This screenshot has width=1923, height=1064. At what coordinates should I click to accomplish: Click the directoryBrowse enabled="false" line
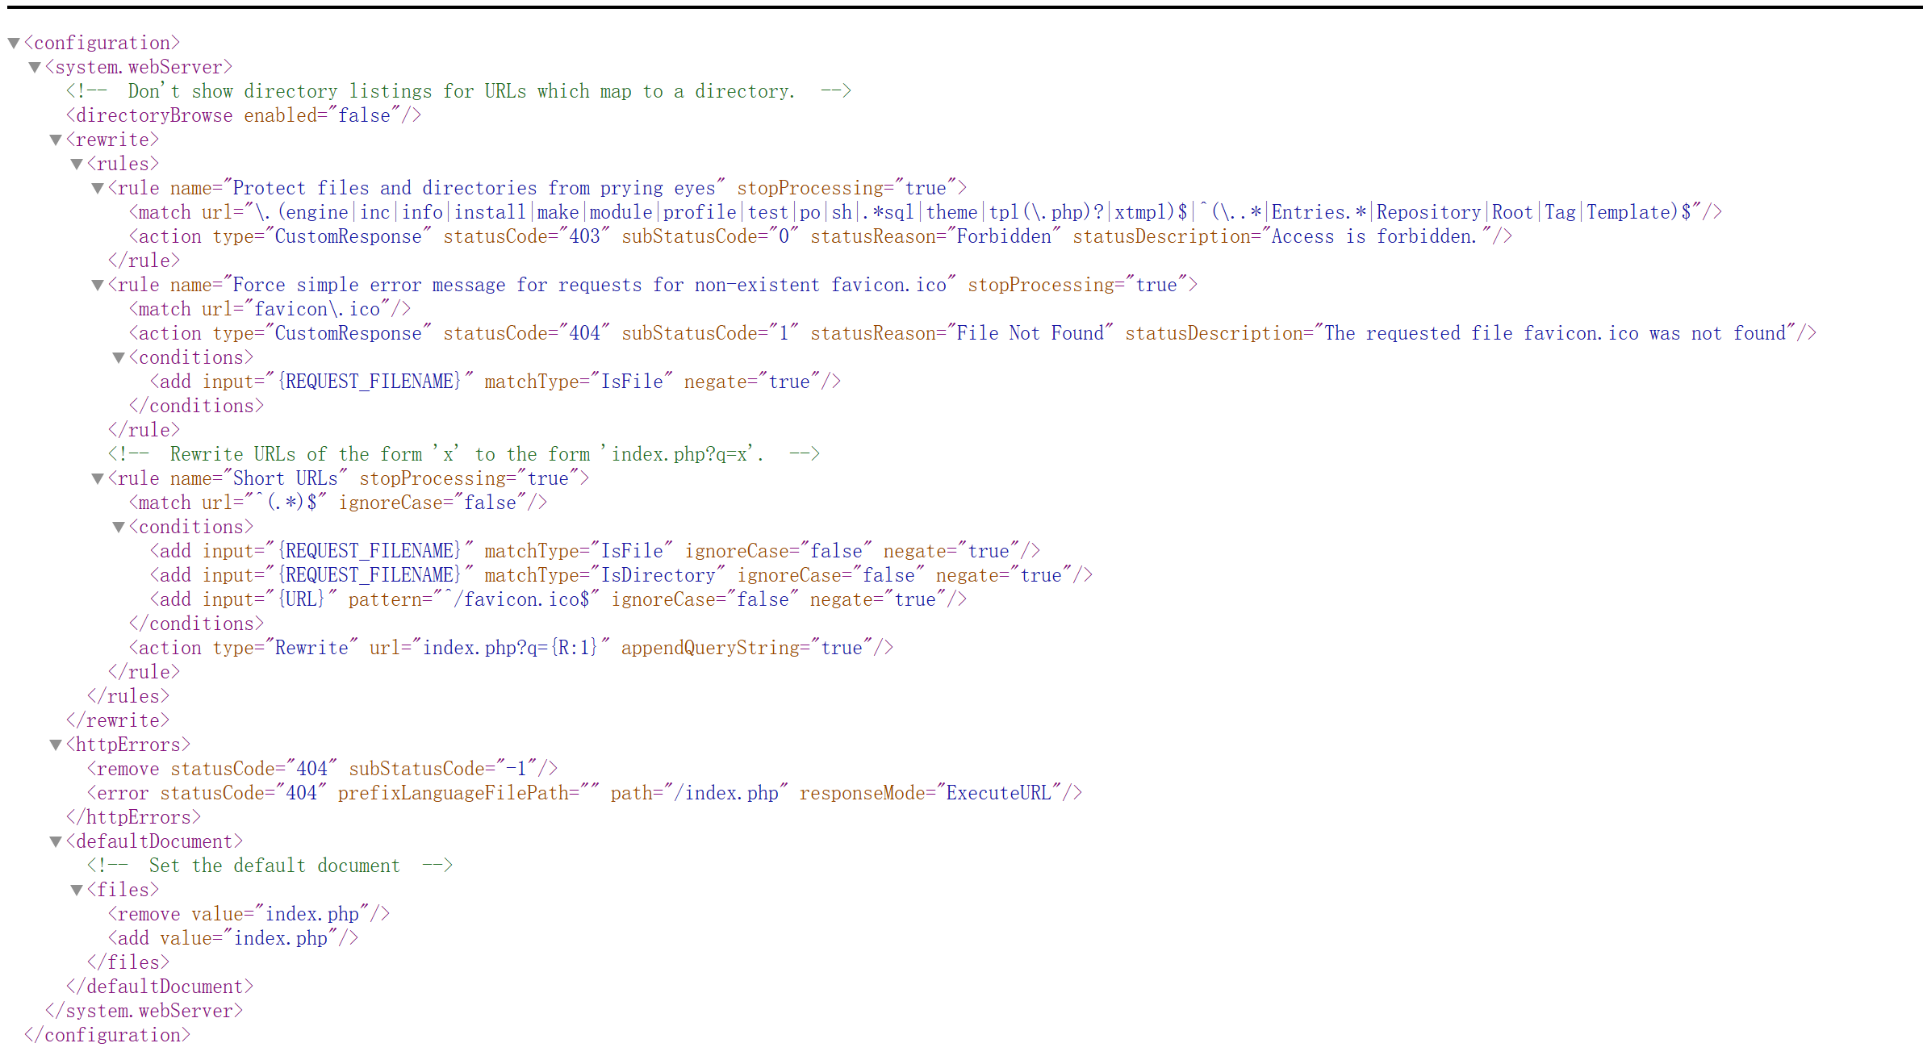[244, 115]
